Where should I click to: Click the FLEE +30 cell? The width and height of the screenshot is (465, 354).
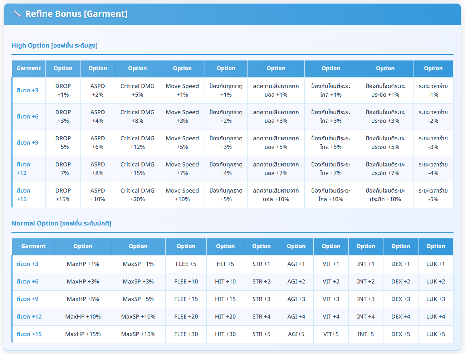point(186,334)
